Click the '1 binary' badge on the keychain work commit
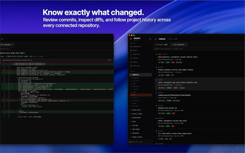Image resolution: width=245 pixels, height=153 pixels. pyautogui.click(x=182, y=88)
